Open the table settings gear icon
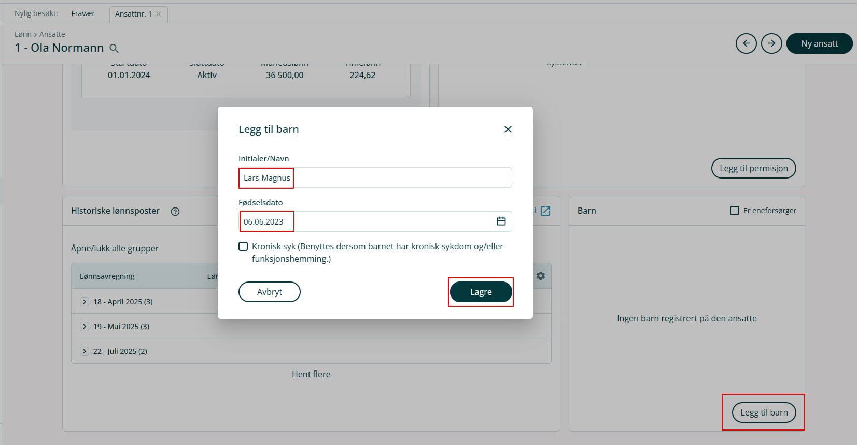 coord(541,276)
